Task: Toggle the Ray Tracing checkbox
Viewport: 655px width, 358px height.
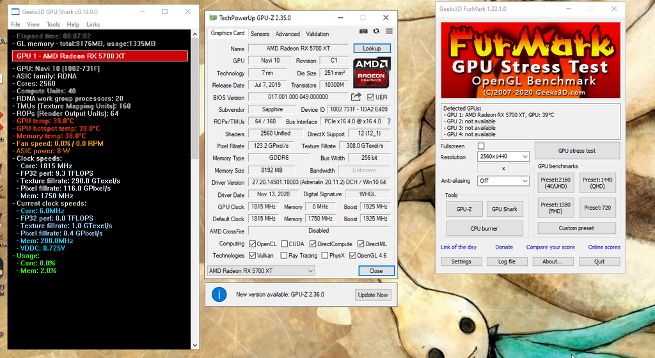Action: click(284, 255)
